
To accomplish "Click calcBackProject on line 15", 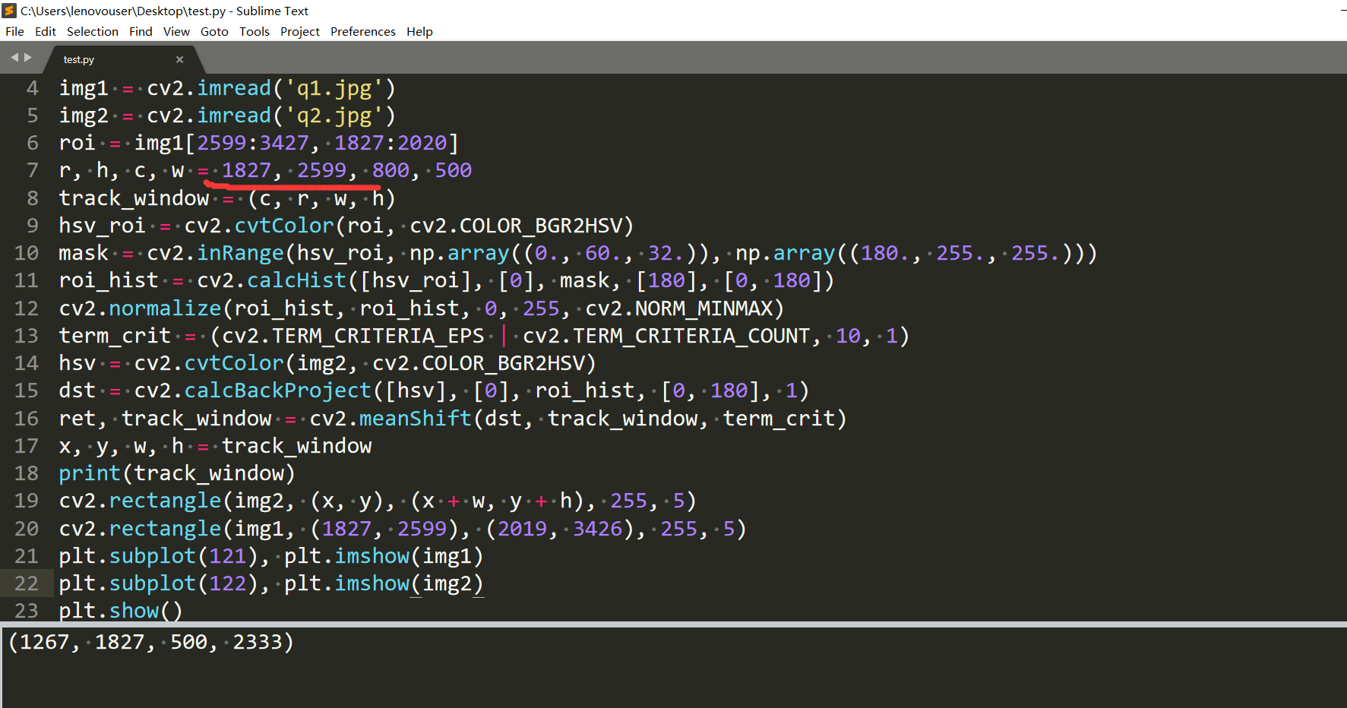I will click(x=278, y=390).
